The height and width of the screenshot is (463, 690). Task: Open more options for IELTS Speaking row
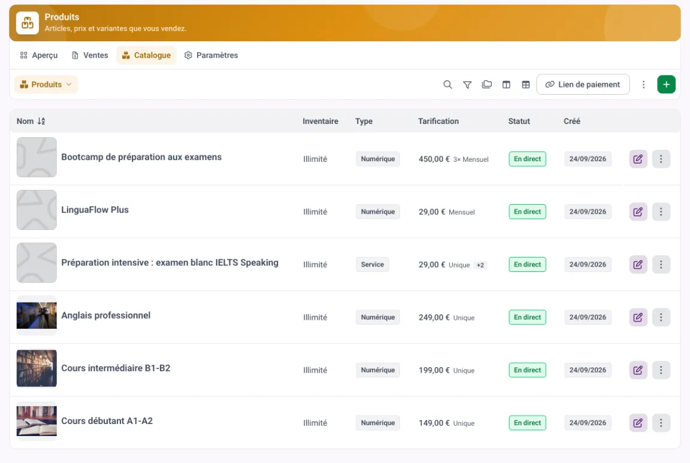(x=661, y=265)
